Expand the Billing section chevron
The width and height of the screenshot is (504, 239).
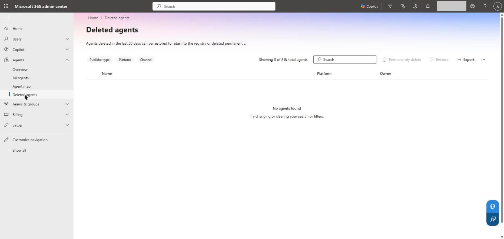67,115
